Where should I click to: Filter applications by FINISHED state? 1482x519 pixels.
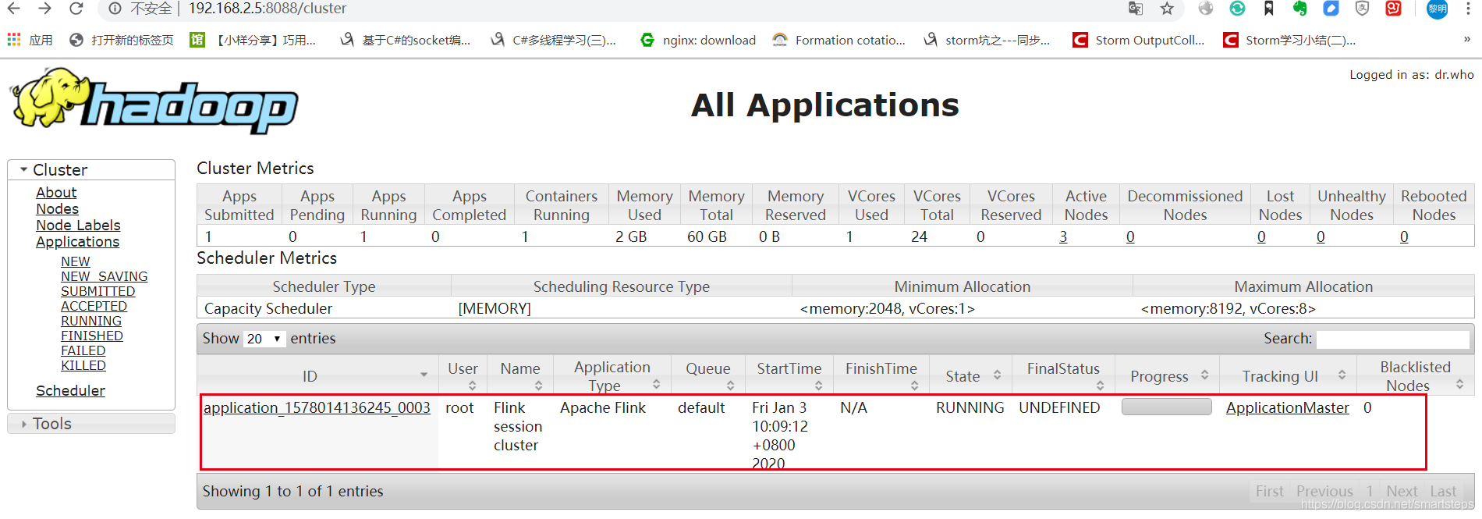pyautogui.click(x=92, y=336)
